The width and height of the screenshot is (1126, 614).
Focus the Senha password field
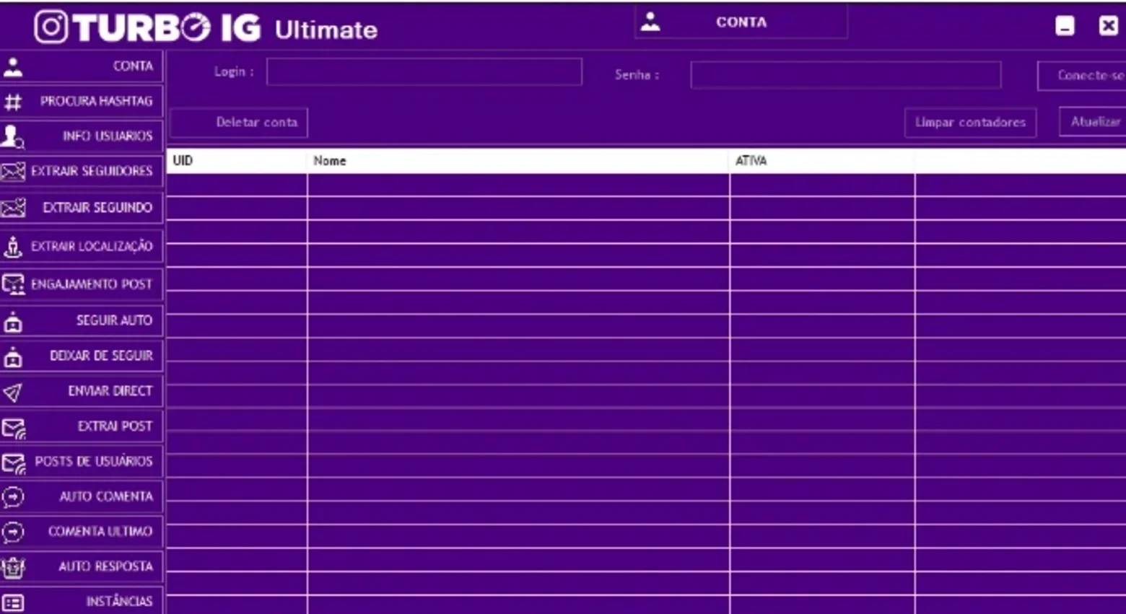click(846, 75)
